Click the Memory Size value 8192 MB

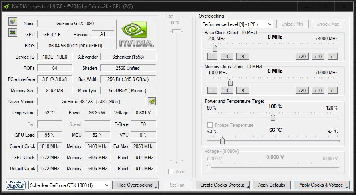point(55,91)
